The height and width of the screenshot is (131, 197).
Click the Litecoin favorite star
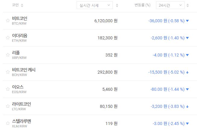8,106
